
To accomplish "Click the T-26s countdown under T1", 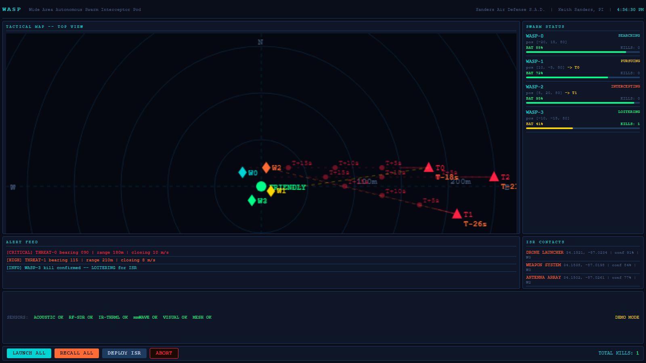I will pos(475,224).
